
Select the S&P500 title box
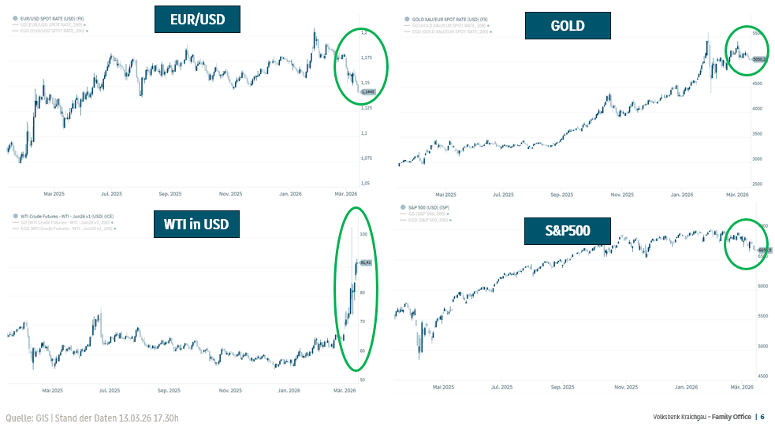click(x=568, y=231)
